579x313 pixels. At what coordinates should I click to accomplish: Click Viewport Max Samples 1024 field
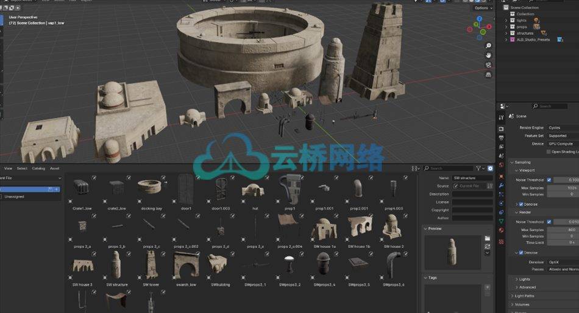[563, 188]
